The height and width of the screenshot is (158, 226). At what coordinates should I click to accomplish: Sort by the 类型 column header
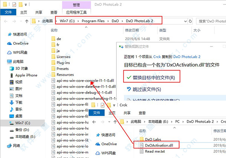(x=163, y=30)
